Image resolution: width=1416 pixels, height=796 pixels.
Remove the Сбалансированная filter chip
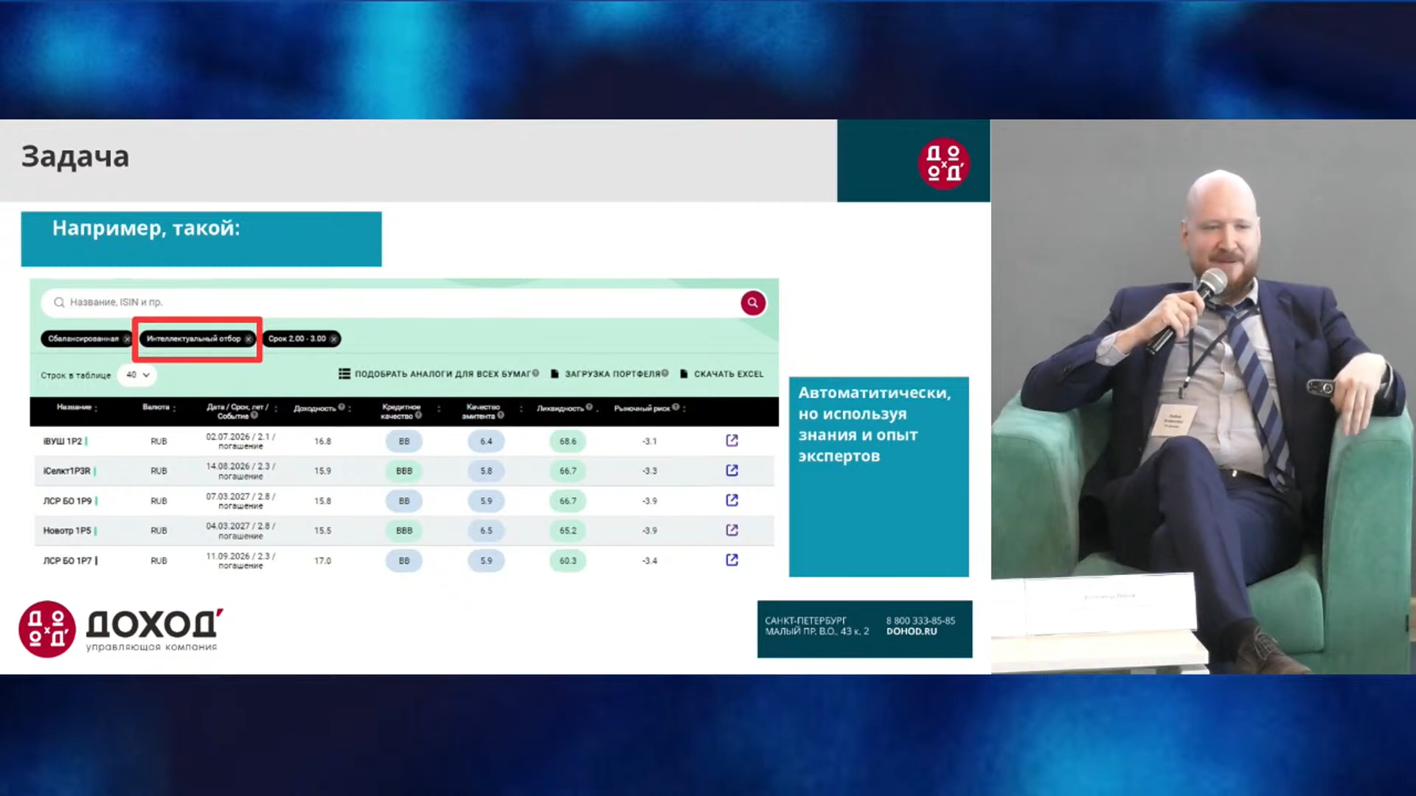(127, 339)
